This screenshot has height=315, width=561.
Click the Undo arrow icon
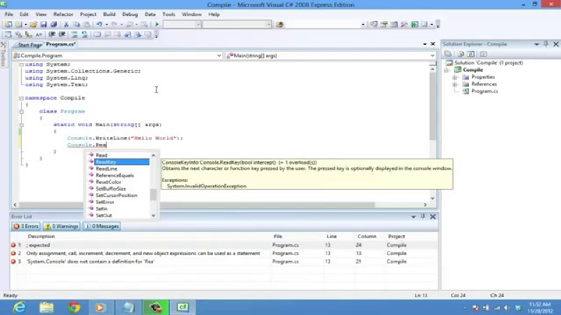click(x=99, y=24)
